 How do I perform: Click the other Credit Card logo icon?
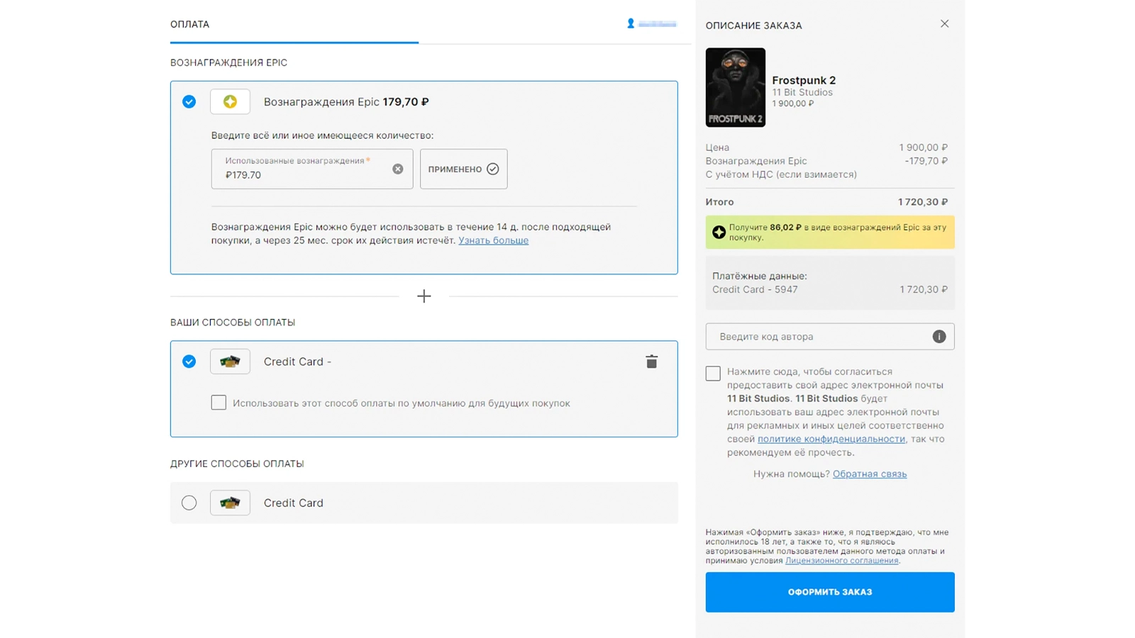(230, 503)
